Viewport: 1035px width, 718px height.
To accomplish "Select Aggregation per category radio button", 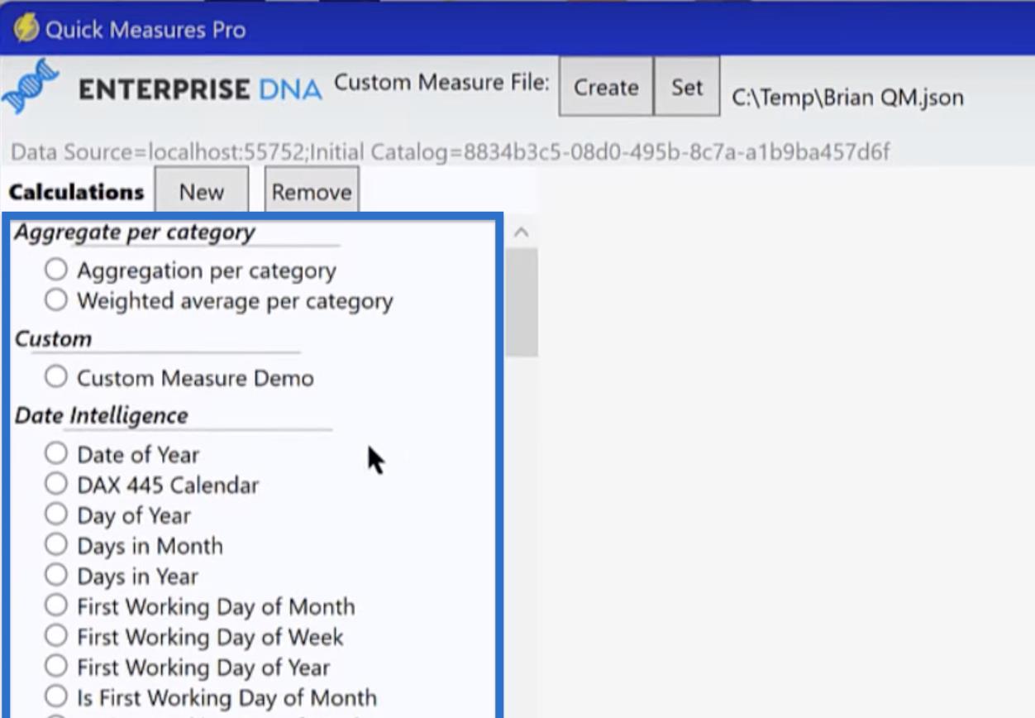I will [56, 270].
